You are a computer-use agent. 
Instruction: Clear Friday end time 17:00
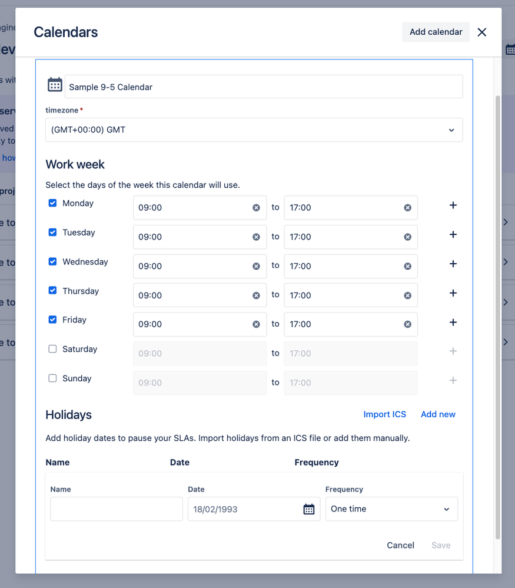(x=407, y=324)
